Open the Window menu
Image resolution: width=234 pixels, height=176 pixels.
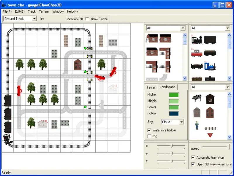tap(58, 11)
